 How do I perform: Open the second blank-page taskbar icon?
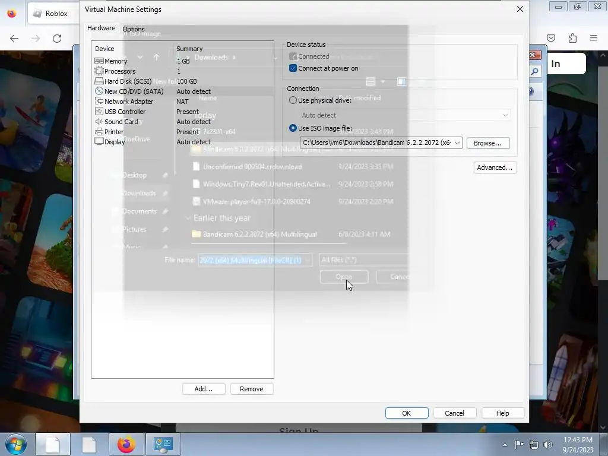pyautogui.click(x=89, y=444)
